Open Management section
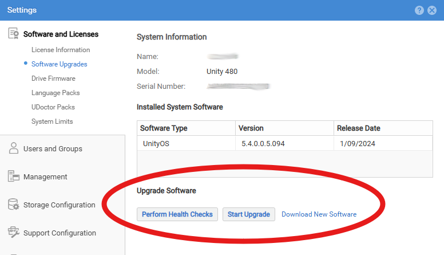This screenshot has height=255, width=444. coord(45,176)
